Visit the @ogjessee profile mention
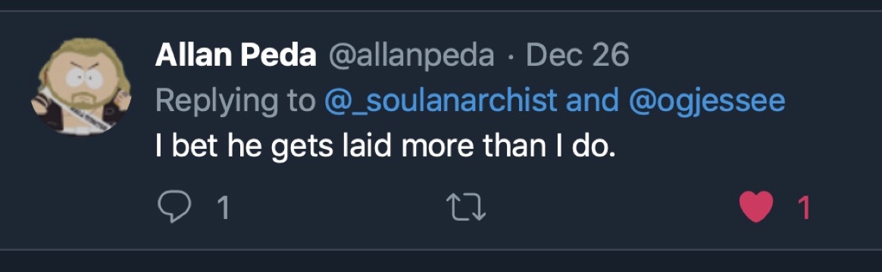 pyautogui.click(x=706, y=101)
